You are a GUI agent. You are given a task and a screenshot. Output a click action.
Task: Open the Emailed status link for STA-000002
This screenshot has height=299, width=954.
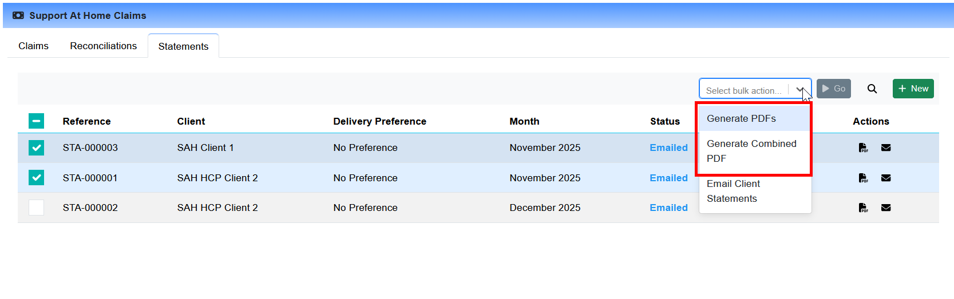pos(668,208)
